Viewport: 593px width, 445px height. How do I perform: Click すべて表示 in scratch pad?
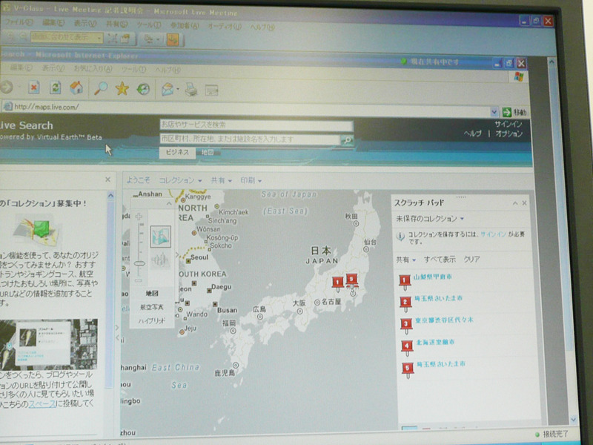coord(440,260)
